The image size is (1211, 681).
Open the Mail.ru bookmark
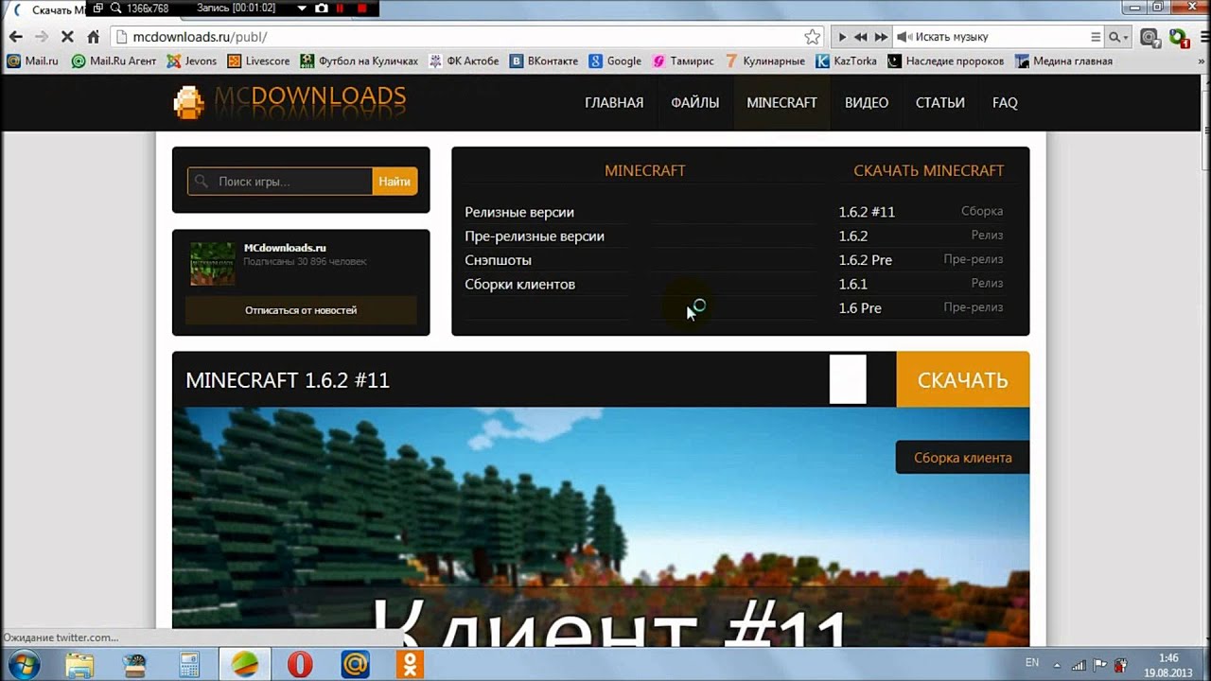pyautogui.click(x=32, y=61)
